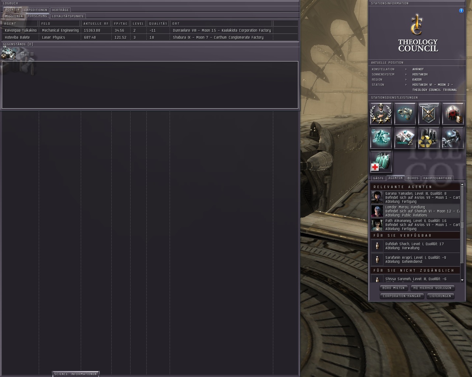Select agent Garana Yamaden entry
Image resolution: width=472 pixels, height=377 pixels.
(416, 197)
